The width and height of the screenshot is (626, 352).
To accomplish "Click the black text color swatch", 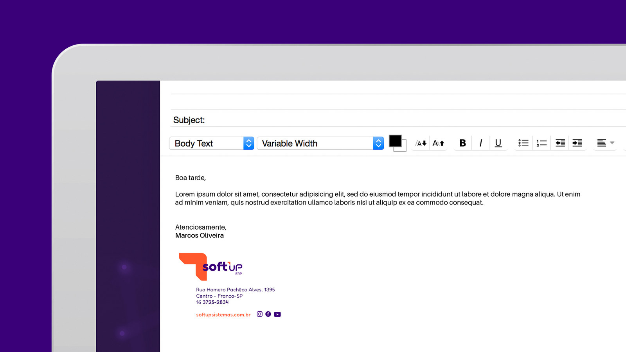I will tap(395, 141).
